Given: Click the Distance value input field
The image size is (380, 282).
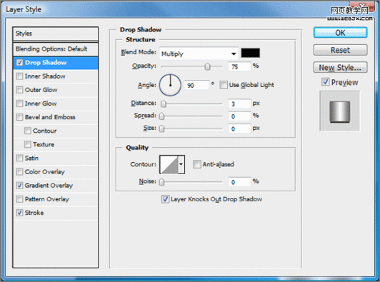Looking at the screenshot, I should (x=239, y=104).
